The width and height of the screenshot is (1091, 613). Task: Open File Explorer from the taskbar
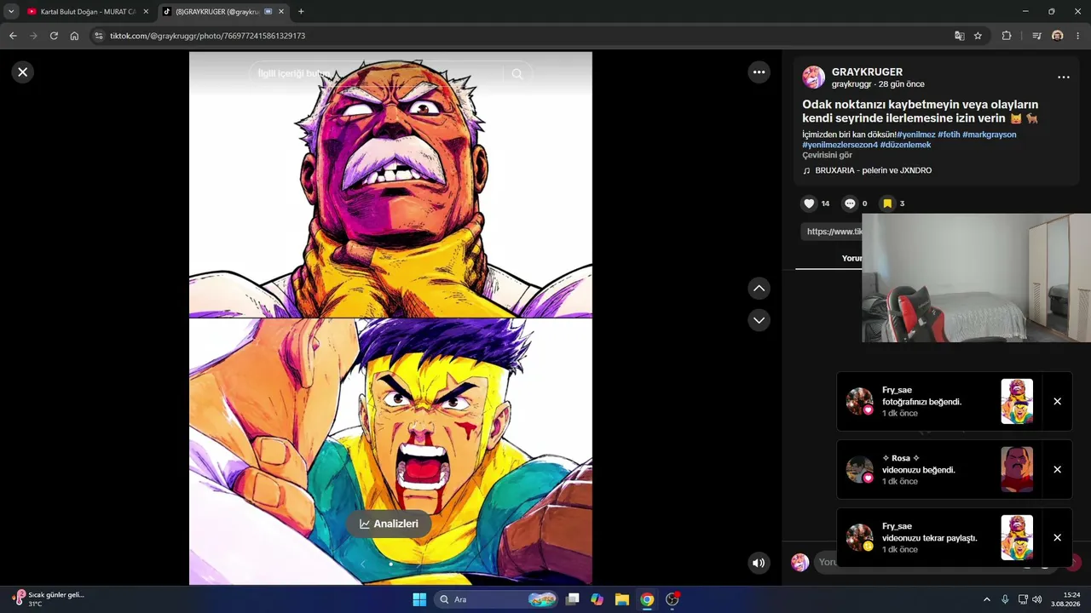point(622,599)
